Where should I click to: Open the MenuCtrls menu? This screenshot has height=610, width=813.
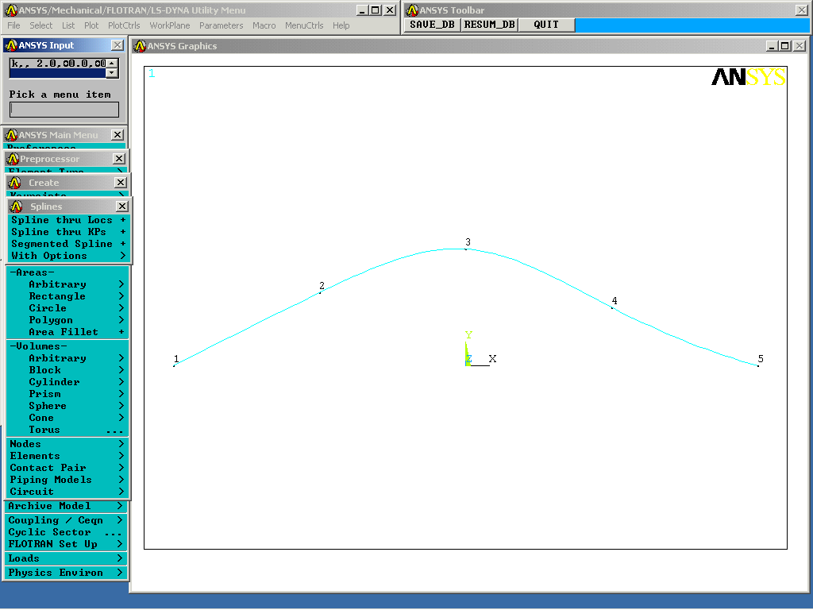(x=304, y=25)
